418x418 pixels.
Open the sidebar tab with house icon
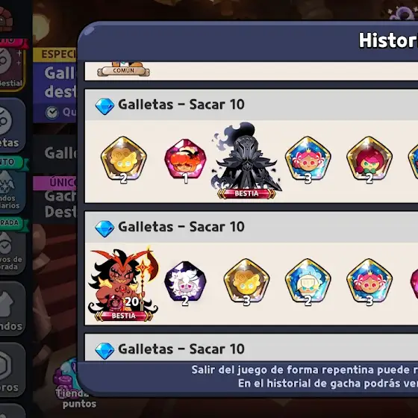point(13,308)
